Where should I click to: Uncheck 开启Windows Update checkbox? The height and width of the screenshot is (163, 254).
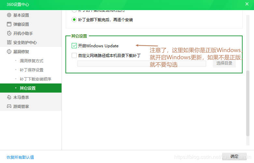tap(74, 46)
